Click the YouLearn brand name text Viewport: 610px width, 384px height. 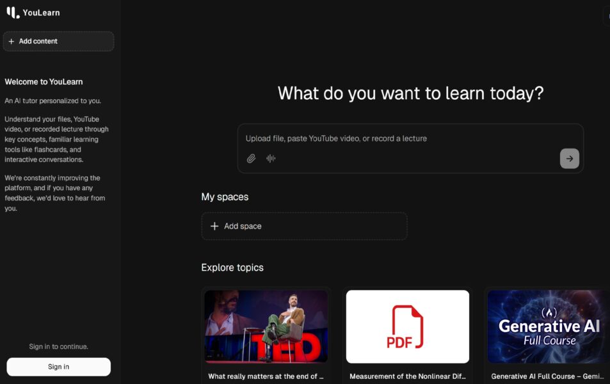[x=41, y=13]
